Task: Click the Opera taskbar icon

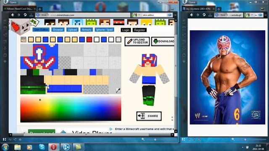Action: tap(54, 147)
